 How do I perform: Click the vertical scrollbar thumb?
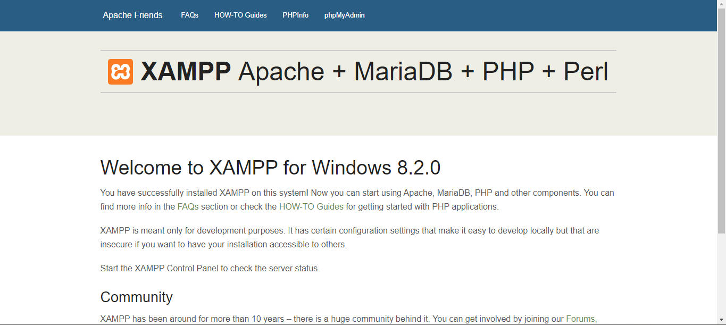pyautogui.click(x=721, y=121)
